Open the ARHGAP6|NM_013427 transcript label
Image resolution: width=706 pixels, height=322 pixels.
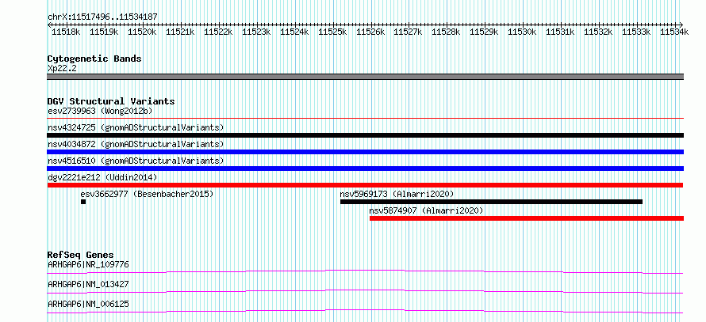[88, 284]
